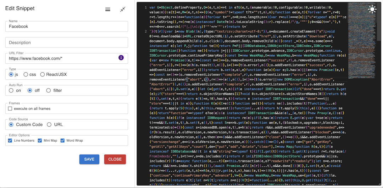
Task: Choose React/JSX as snippet type
Action: click(x=43, y=74)
